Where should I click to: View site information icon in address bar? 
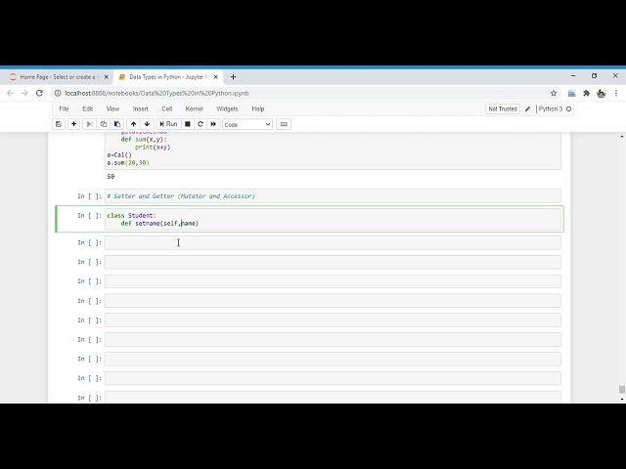[58, 93]
